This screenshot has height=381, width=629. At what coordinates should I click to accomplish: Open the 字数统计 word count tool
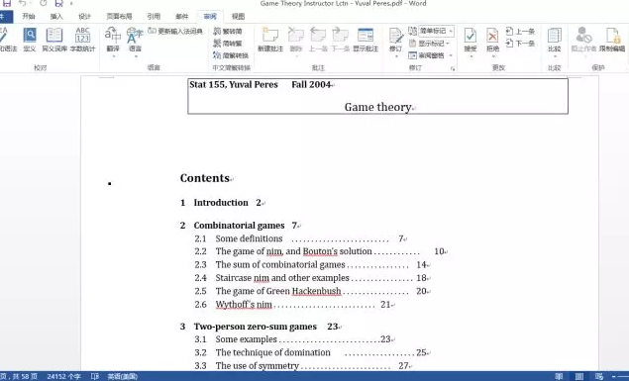point(82,40)
